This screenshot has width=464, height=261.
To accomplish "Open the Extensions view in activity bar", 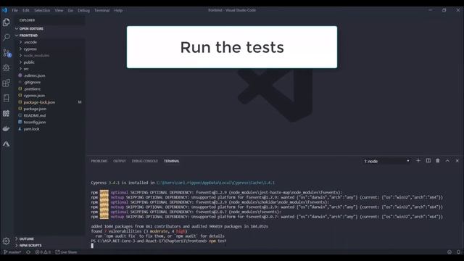I will (x=7, y=83).
